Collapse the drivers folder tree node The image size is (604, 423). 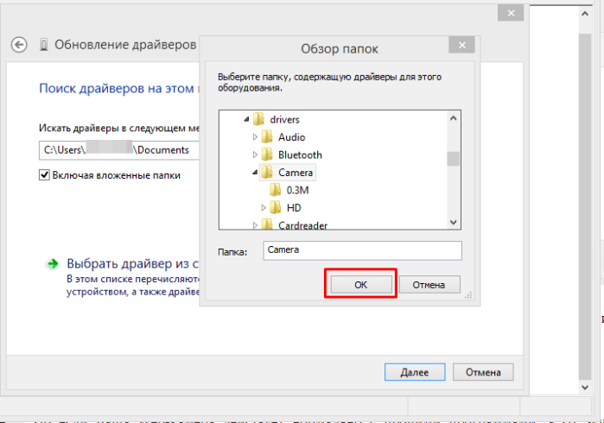(x=246, y=119)
